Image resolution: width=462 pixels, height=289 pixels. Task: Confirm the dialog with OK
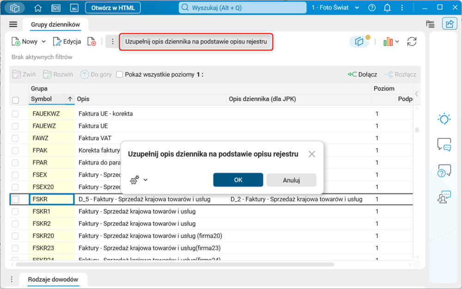(238, 180)
